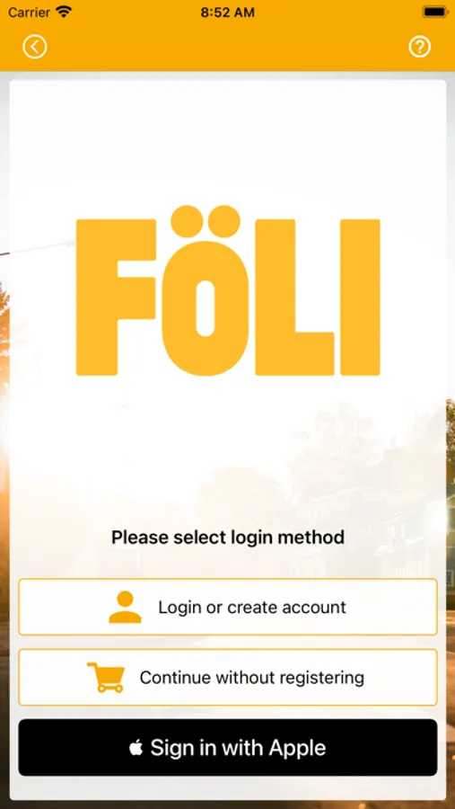Open help via question mark icon
455x809 pixels.
[x=419, y=47]
